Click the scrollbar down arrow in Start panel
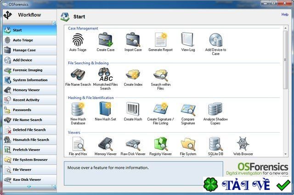The width and height of the screenshot is (294, 195). coord(285,154)
